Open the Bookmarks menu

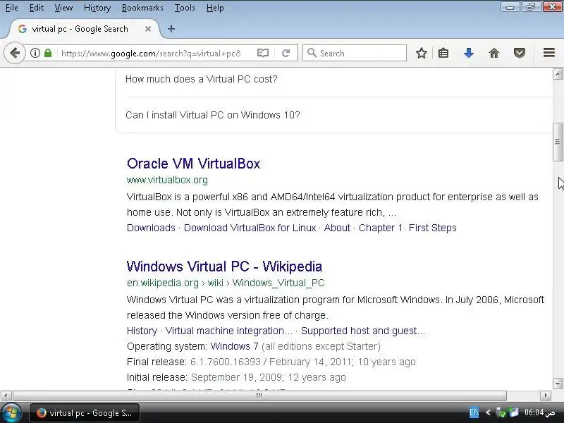pyautogui.click(x=142, y=8)
